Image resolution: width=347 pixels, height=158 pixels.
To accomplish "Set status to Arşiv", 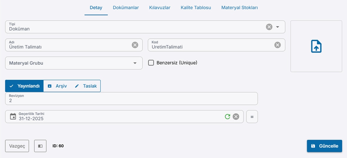I will pyautogui.click(x=57, y=86).
